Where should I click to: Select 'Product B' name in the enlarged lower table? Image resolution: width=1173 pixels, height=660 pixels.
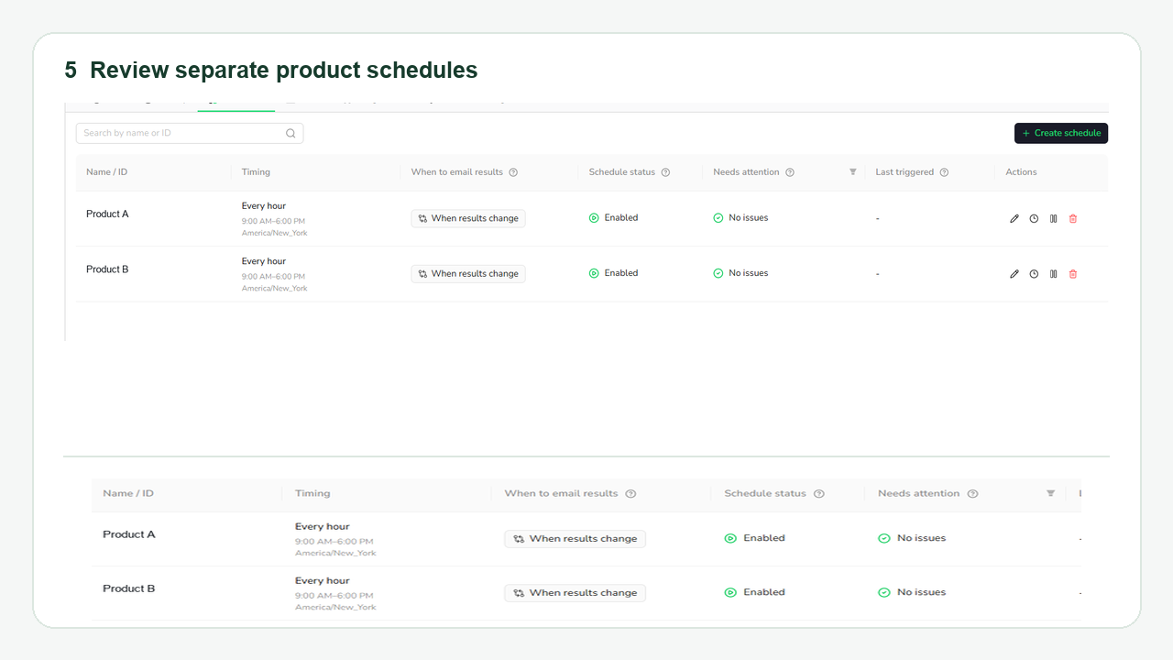[x=129, y=588]
